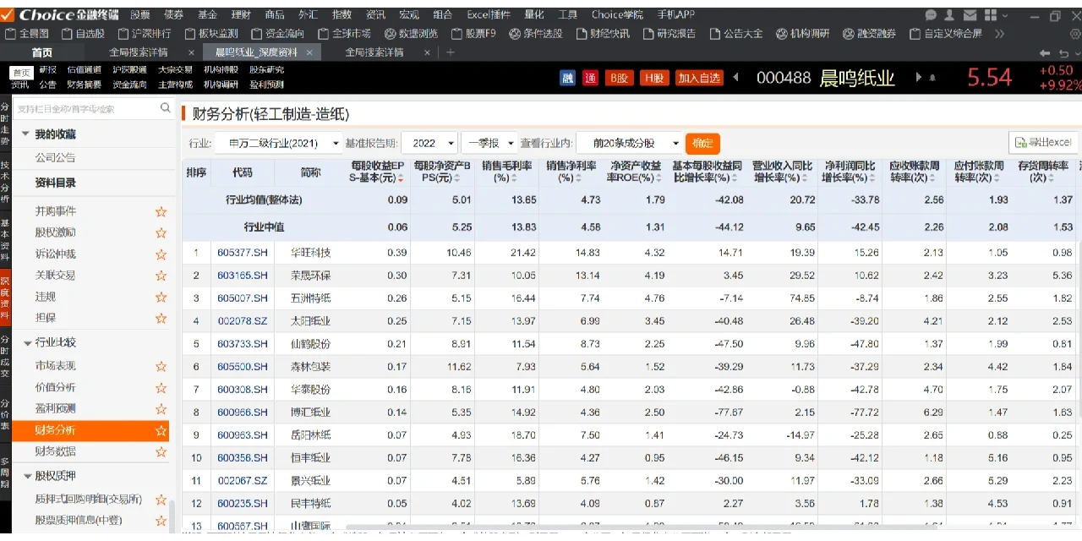Toggle the favorite star for 市场表现
This screenshot has width=1082, height=541.
[161, 366]
